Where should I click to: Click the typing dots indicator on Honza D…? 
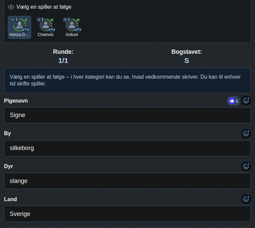click(25, 30)
